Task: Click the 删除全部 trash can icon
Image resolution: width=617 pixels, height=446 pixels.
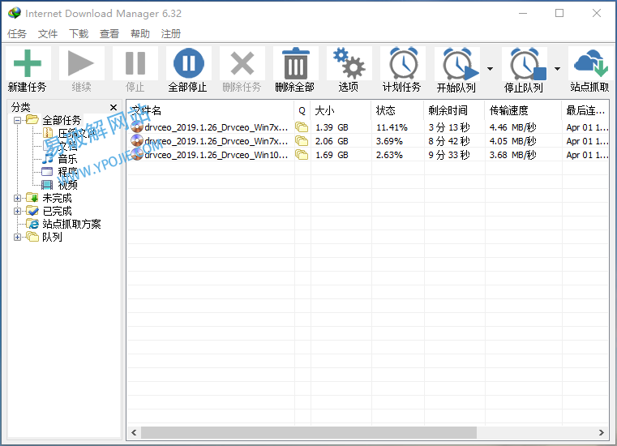Action: pos(295,63)
